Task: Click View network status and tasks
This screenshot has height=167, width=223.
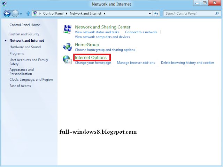Action: pos(97,32)
